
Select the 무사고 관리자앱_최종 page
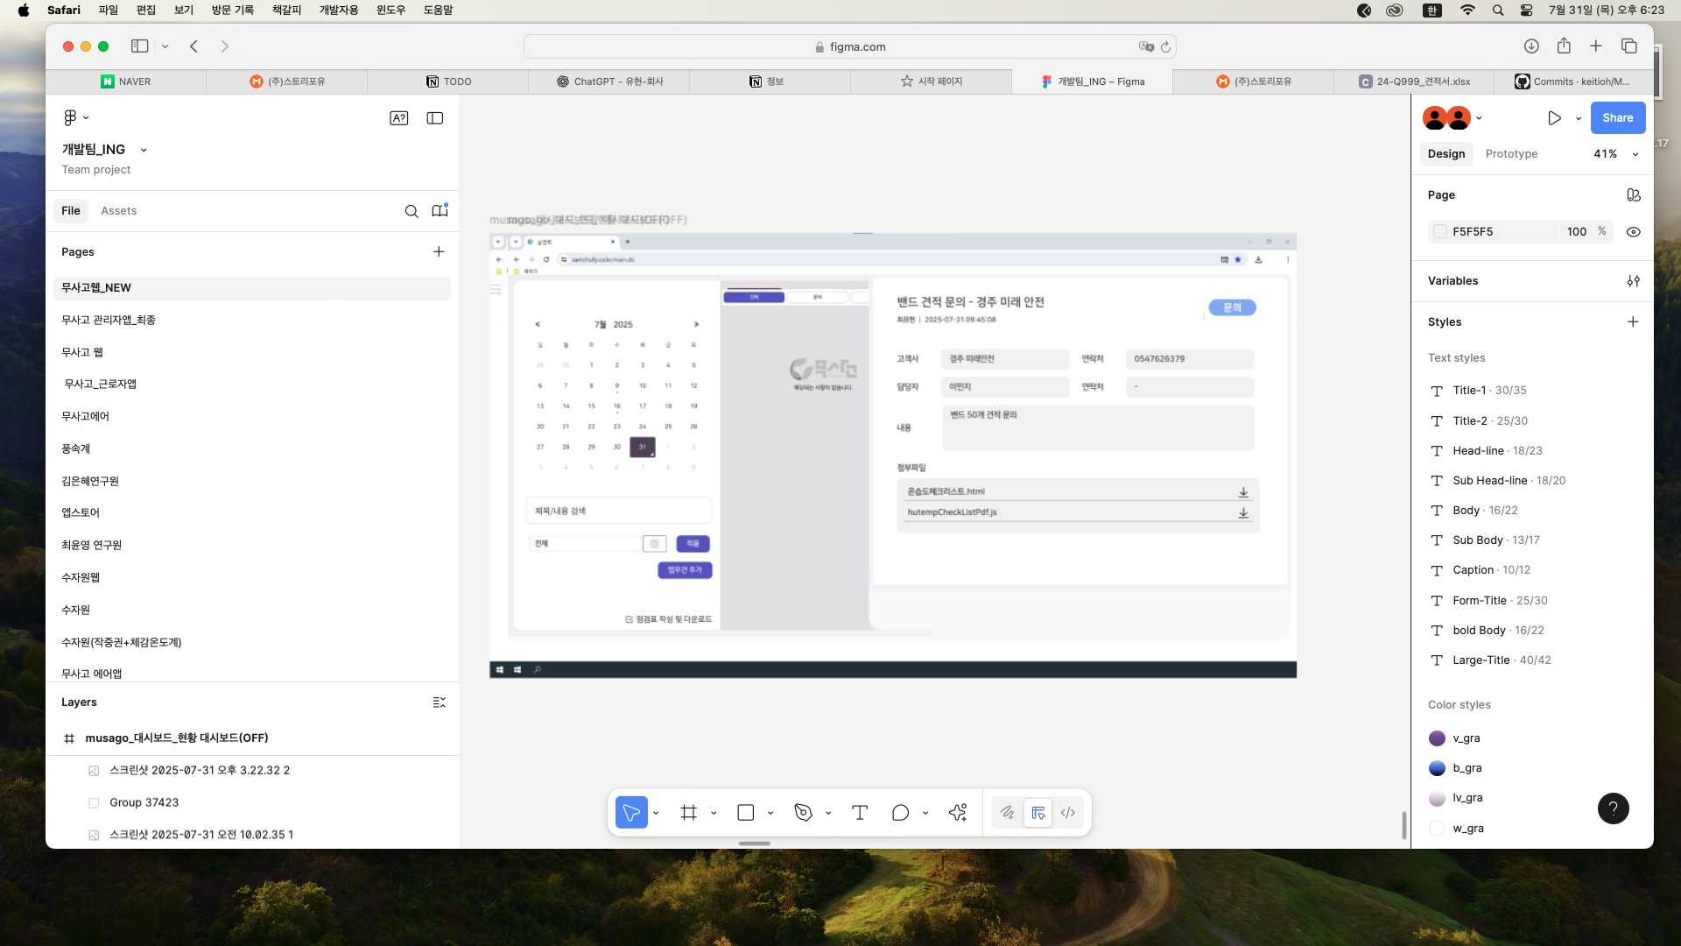point(109,320)
